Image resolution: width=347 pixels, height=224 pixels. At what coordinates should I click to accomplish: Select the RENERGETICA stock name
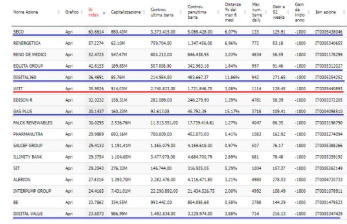[27, 43]
